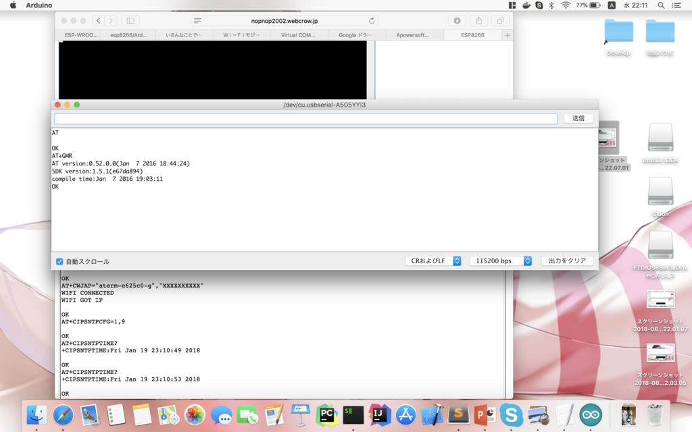Image resolution: width=692 pixels, height=432 pixels.
Task: Open Notes from the Dock
Action: (x=142, y=415)
